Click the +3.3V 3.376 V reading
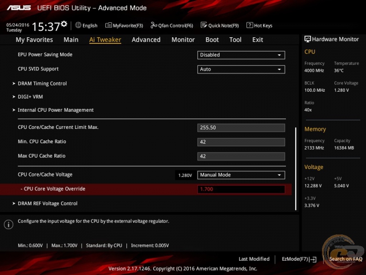This screenshot has height=275, width=366. tap(312, 206)
